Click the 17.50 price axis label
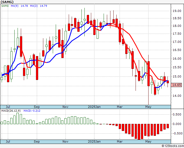184x148 pixels. (x=177, y=34)
